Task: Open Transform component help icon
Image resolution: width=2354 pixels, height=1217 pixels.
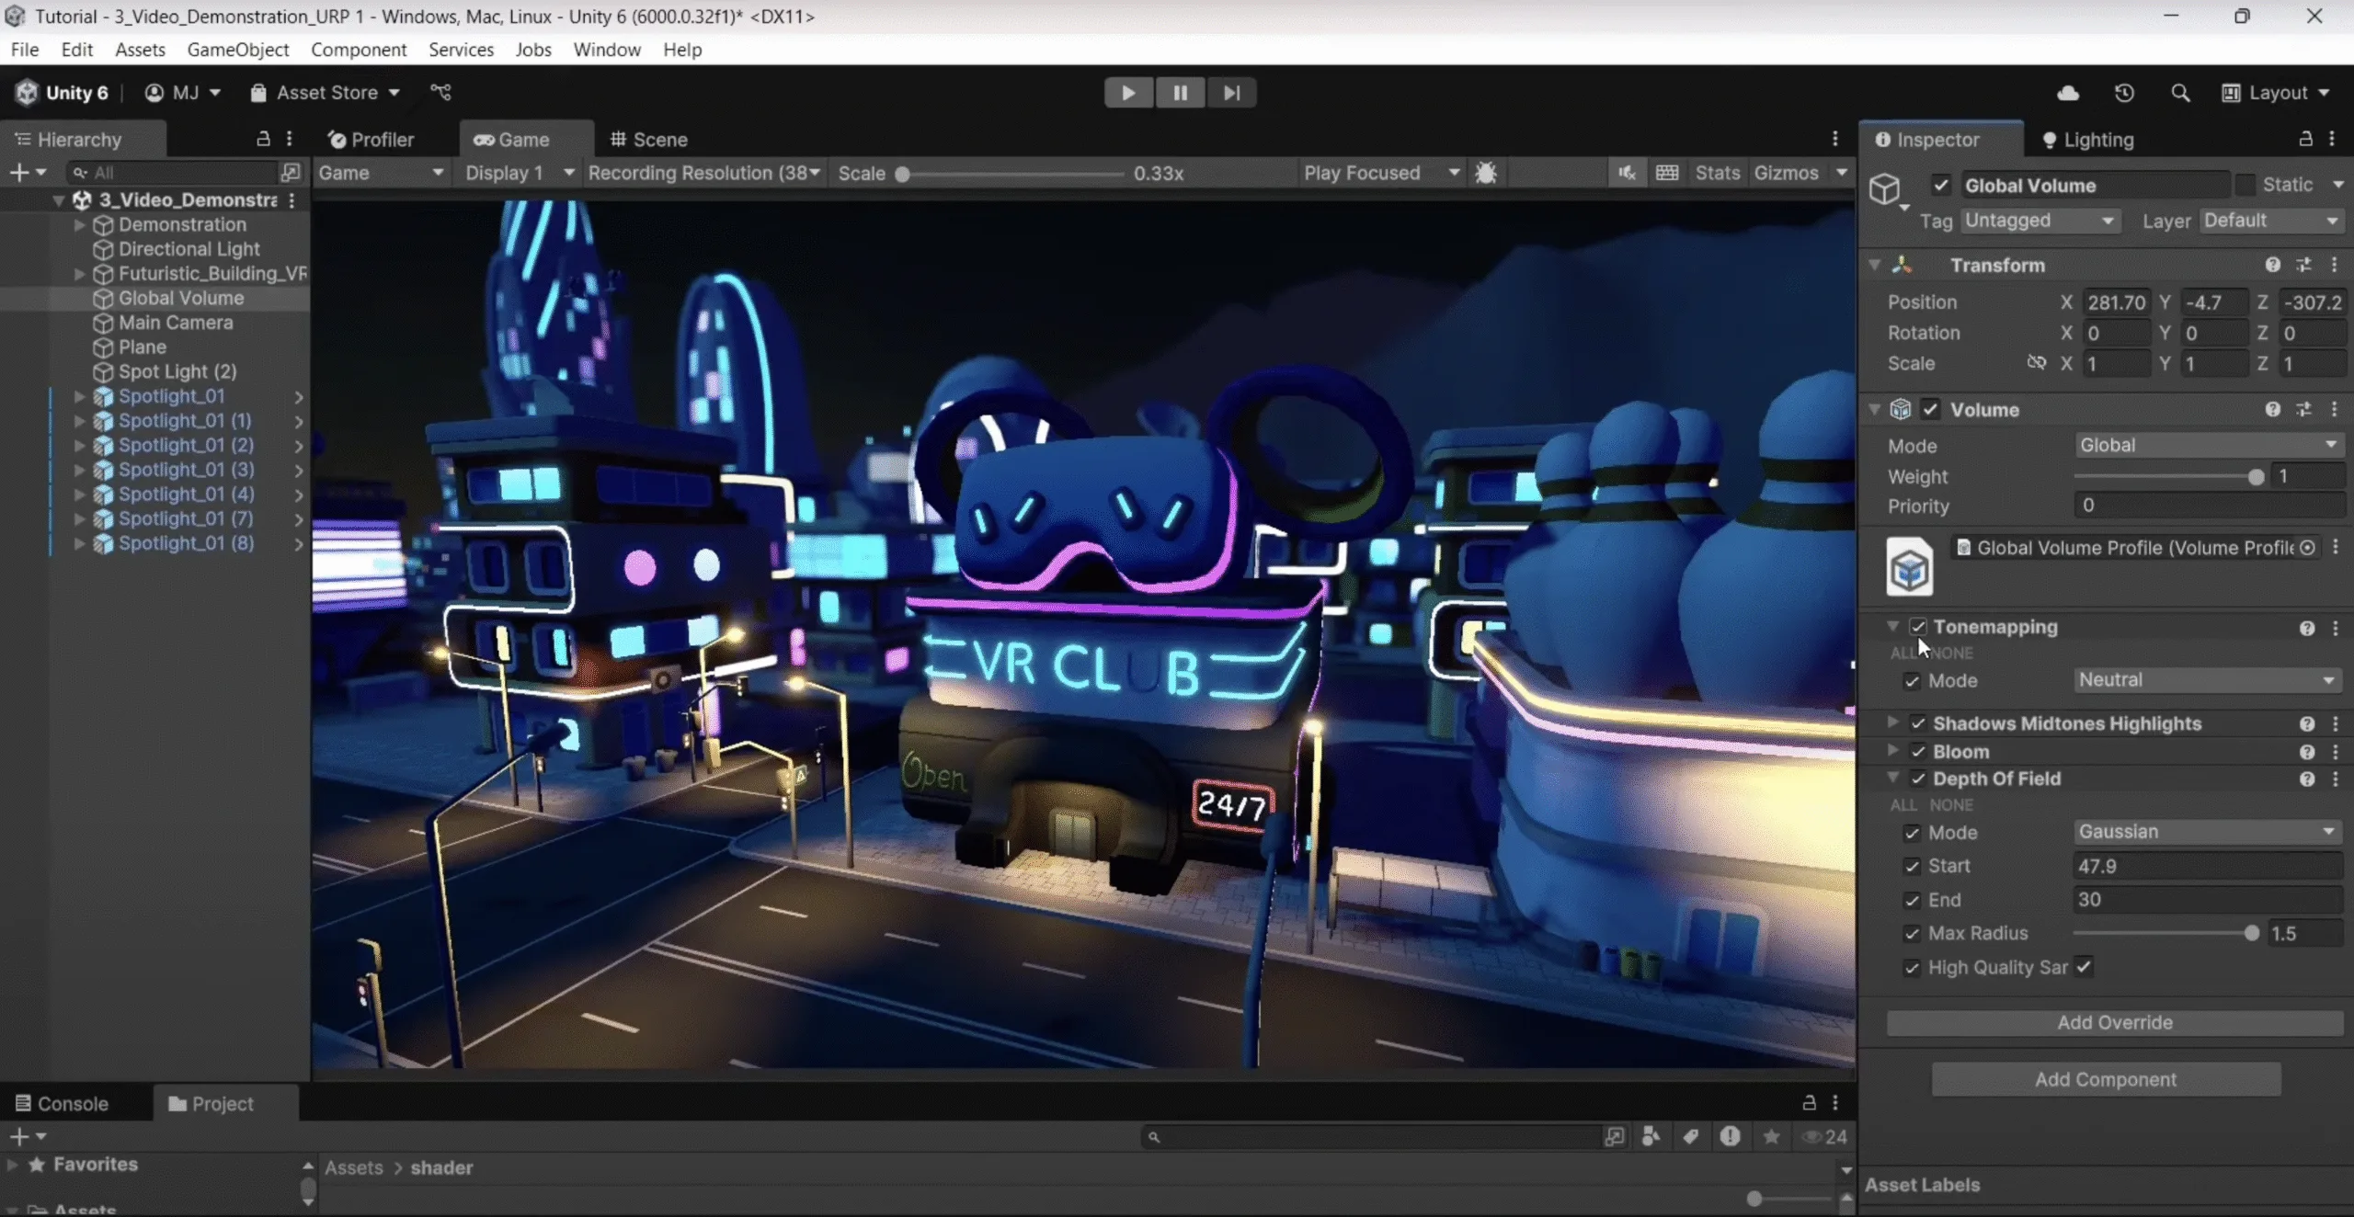Action: click(2273, 265)
